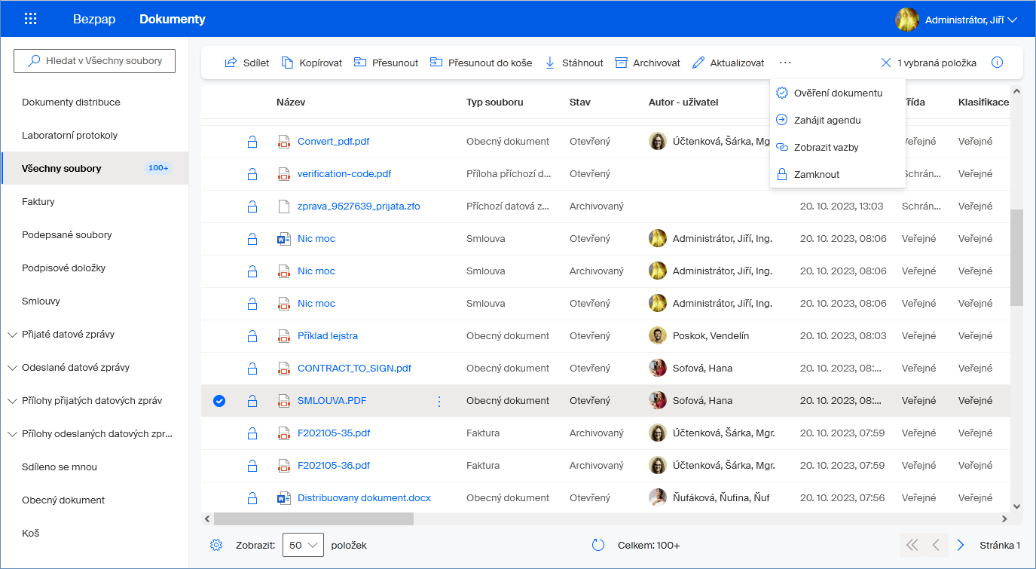This screenshot has width=1036, height=569.
Task: Expand Odeslané datové zprávy
Action: (x=13, y=367)
